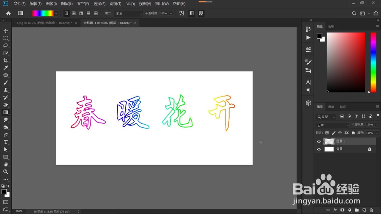Toggle layer filter switch on/off

click(x=378, y=115)
